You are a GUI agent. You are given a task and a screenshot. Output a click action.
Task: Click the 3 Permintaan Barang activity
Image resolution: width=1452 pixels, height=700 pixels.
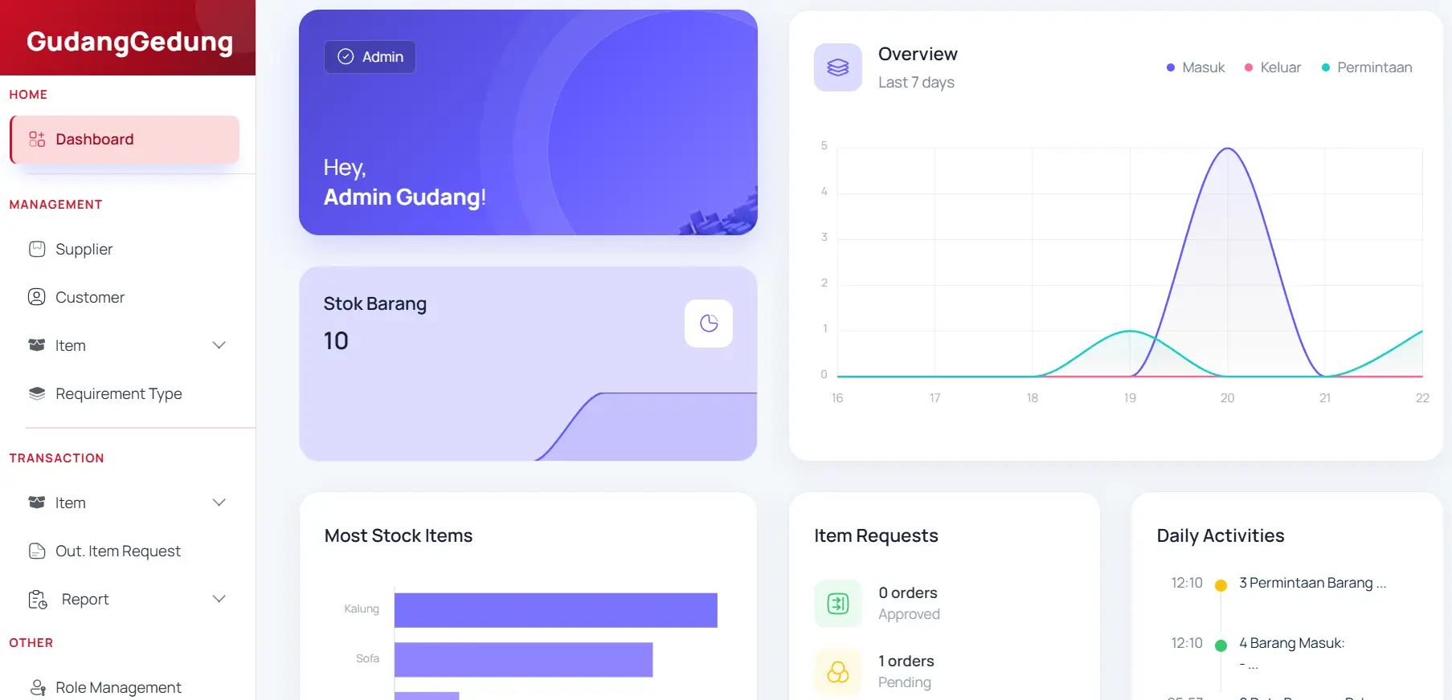pos(1312,583)
